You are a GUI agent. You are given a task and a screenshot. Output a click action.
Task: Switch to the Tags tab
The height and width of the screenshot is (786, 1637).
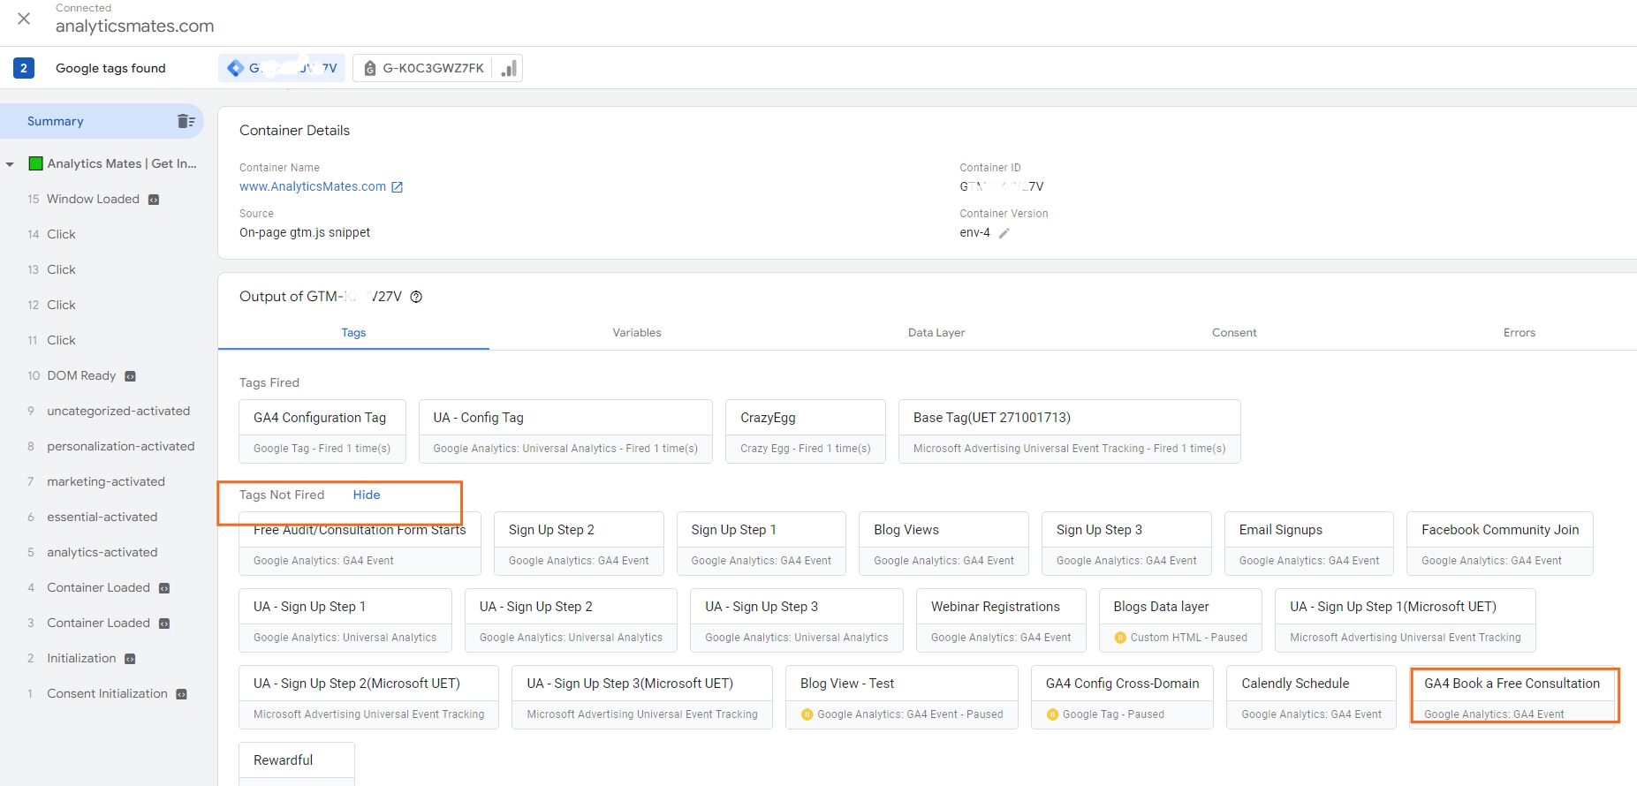click(353, 333)
